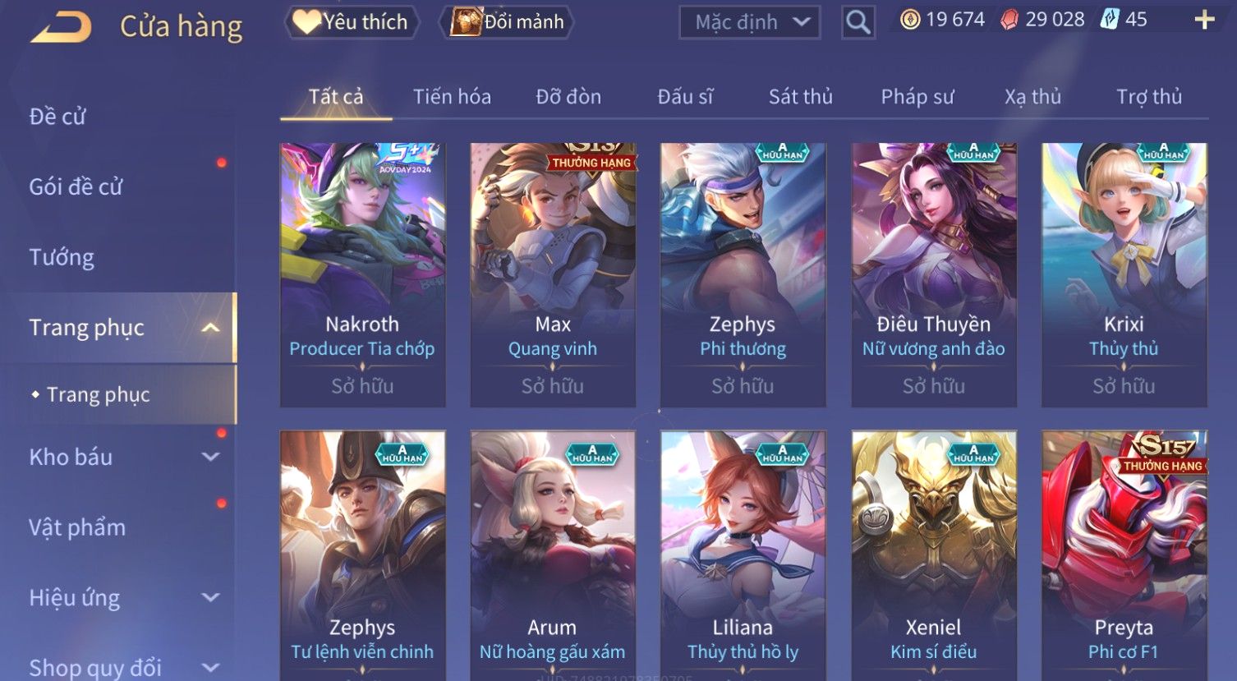Open Yêu thích favorites heart button
Image resolution: width=1237 pixels, height=681 pixels.
coord(352,22)
